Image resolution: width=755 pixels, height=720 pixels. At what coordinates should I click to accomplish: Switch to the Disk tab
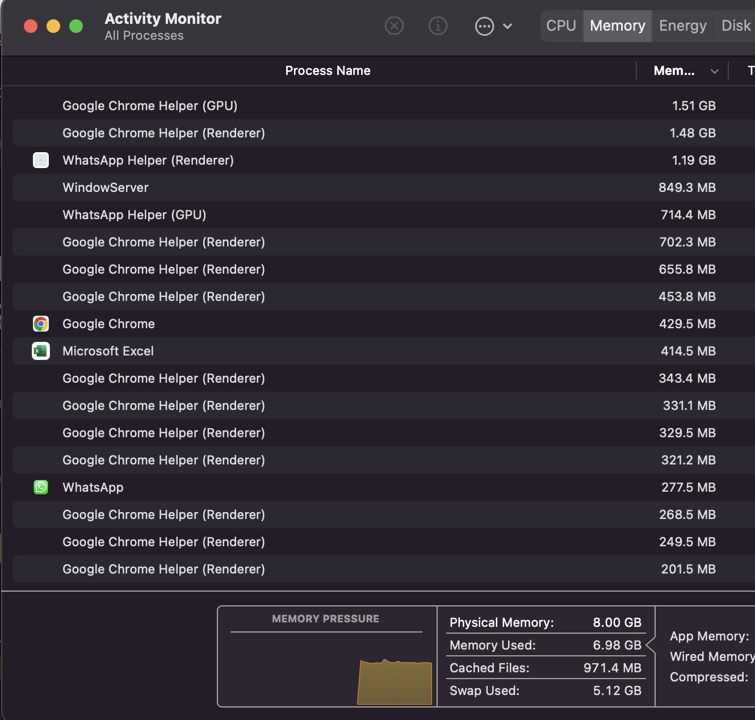(736, 26)
